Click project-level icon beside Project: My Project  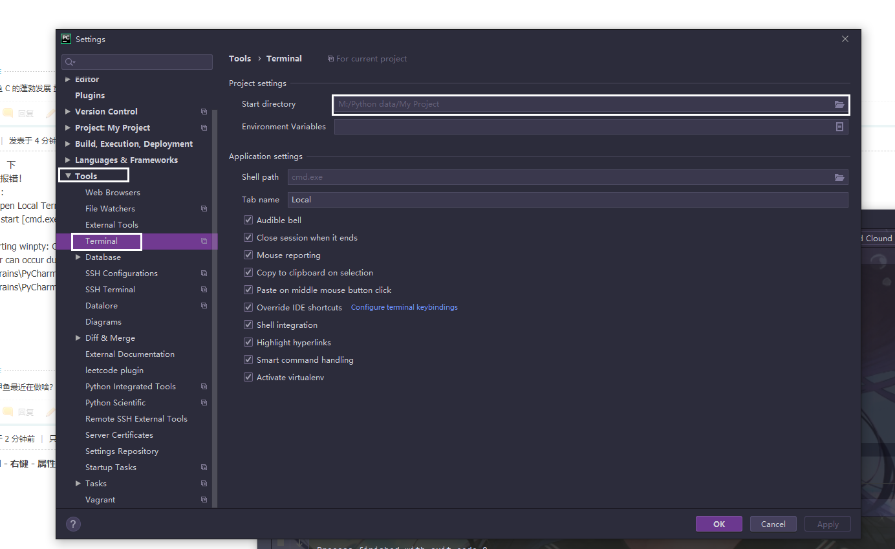204,128
